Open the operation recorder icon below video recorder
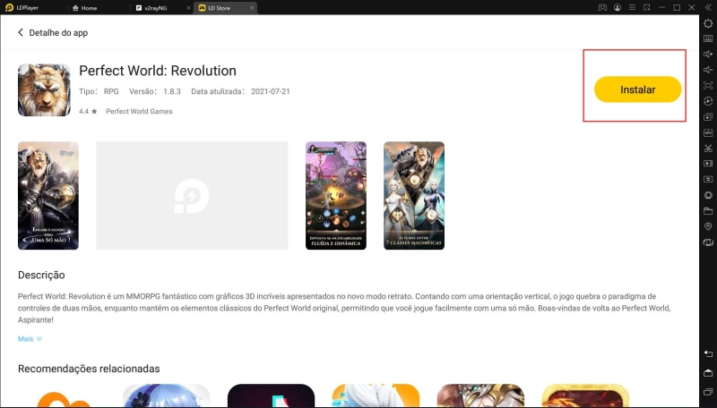 coord(708,179)
